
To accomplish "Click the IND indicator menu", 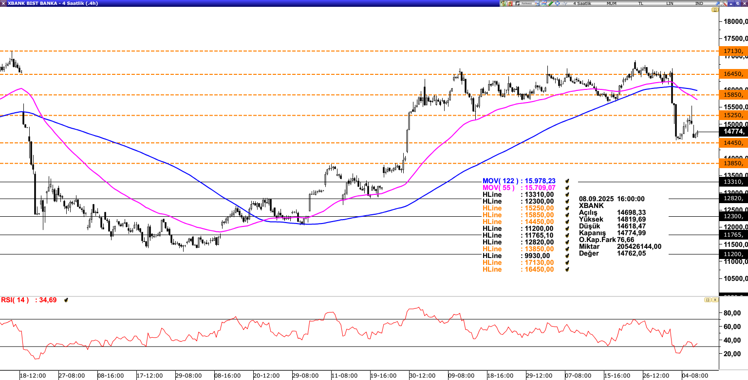I will point(699,3).
